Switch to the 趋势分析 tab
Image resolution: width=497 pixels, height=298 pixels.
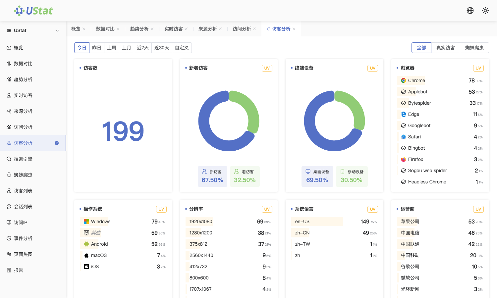(139, 29)
